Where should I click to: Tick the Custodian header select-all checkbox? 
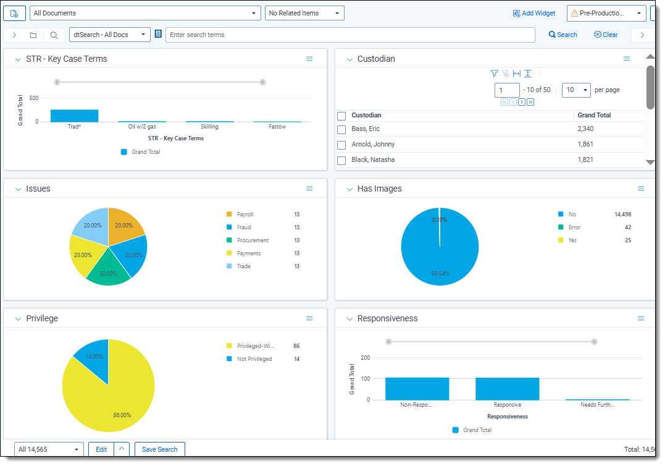point(341,116)
